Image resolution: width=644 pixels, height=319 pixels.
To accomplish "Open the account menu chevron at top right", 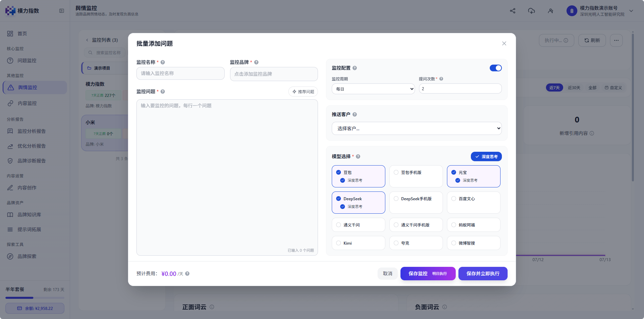I will (631, 11).
